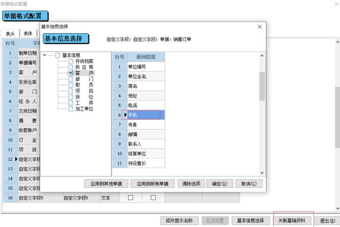Click the 货位 document icon
This screenshot has height=227, width=340.
click(71, 97)
